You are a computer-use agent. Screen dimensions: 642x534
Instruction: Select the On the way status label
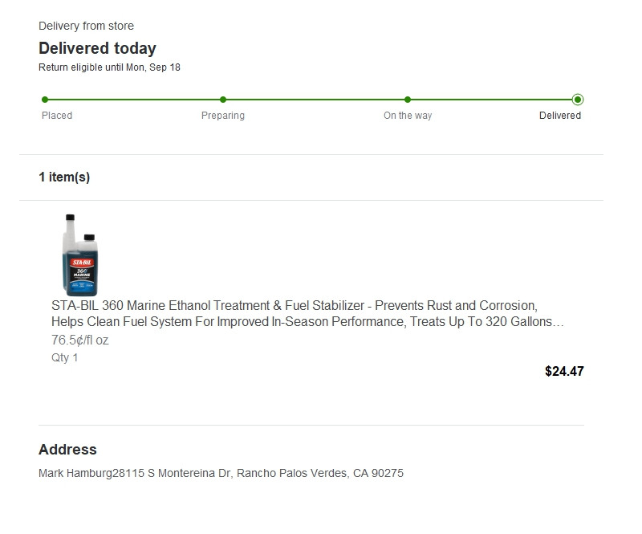click(408, 116)
